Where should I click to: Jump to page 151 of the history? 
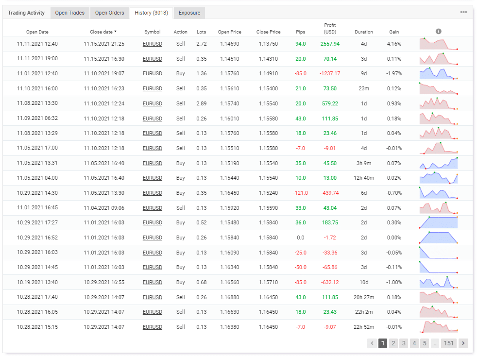448,343
